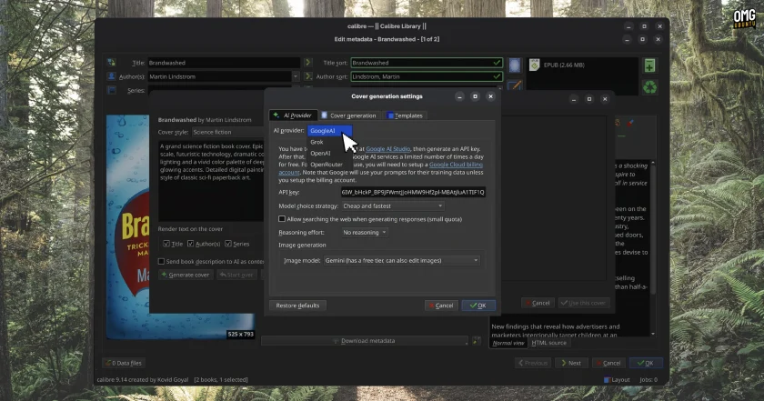
Task: Click the Title field containing Brandwashed
Action: coord(224,63)
